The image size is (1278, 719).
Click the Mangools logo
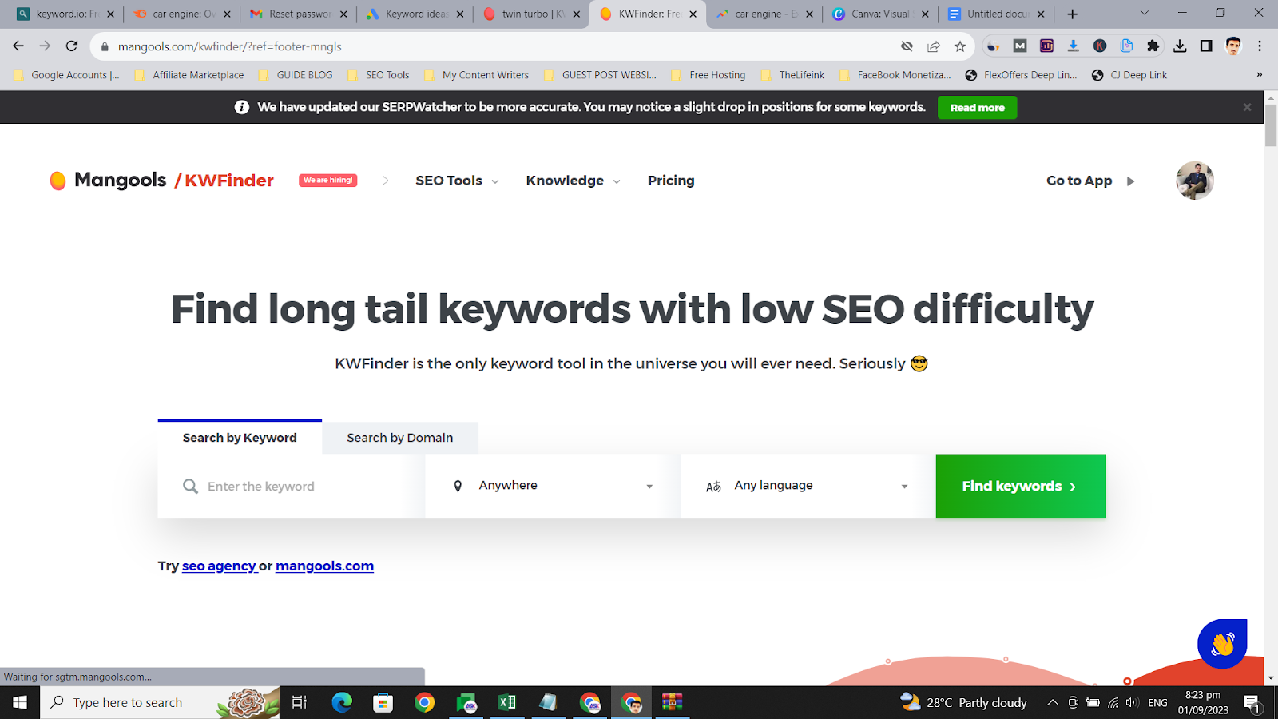coord(108,181)
